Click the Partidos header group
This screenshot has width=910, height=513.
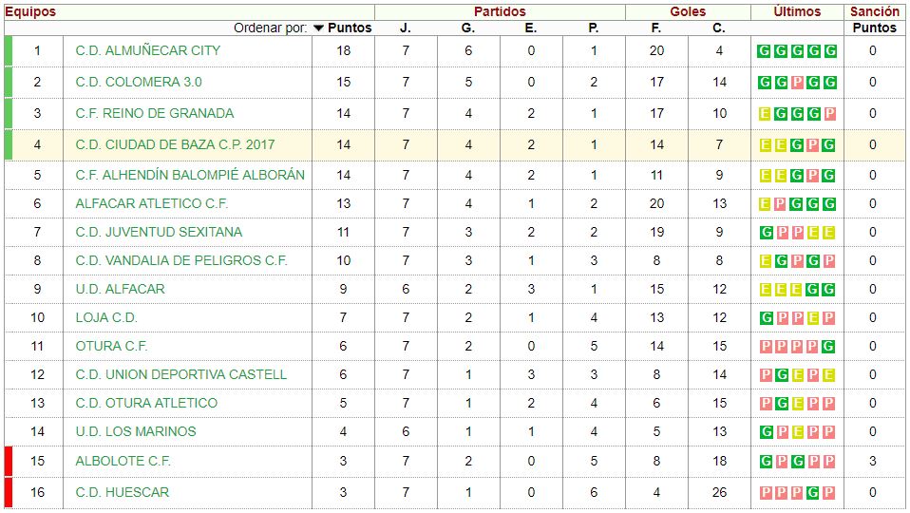pos(500,12)
